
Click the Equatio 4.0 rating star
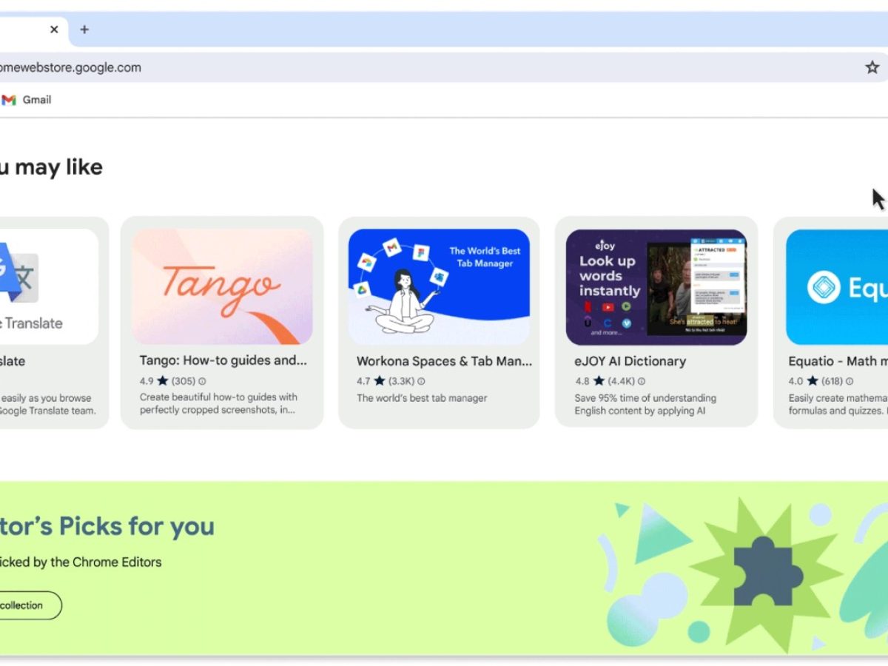pos(813,381)
